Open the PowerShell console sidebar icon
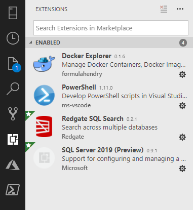The height and width of the screenshot is (210, 194). [x=13, y=190]
